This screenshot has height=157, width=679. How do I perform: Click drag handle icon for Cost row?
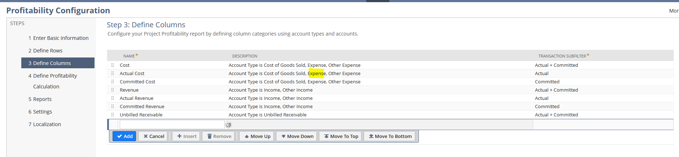pyautogui.click(x=113, y=65)
